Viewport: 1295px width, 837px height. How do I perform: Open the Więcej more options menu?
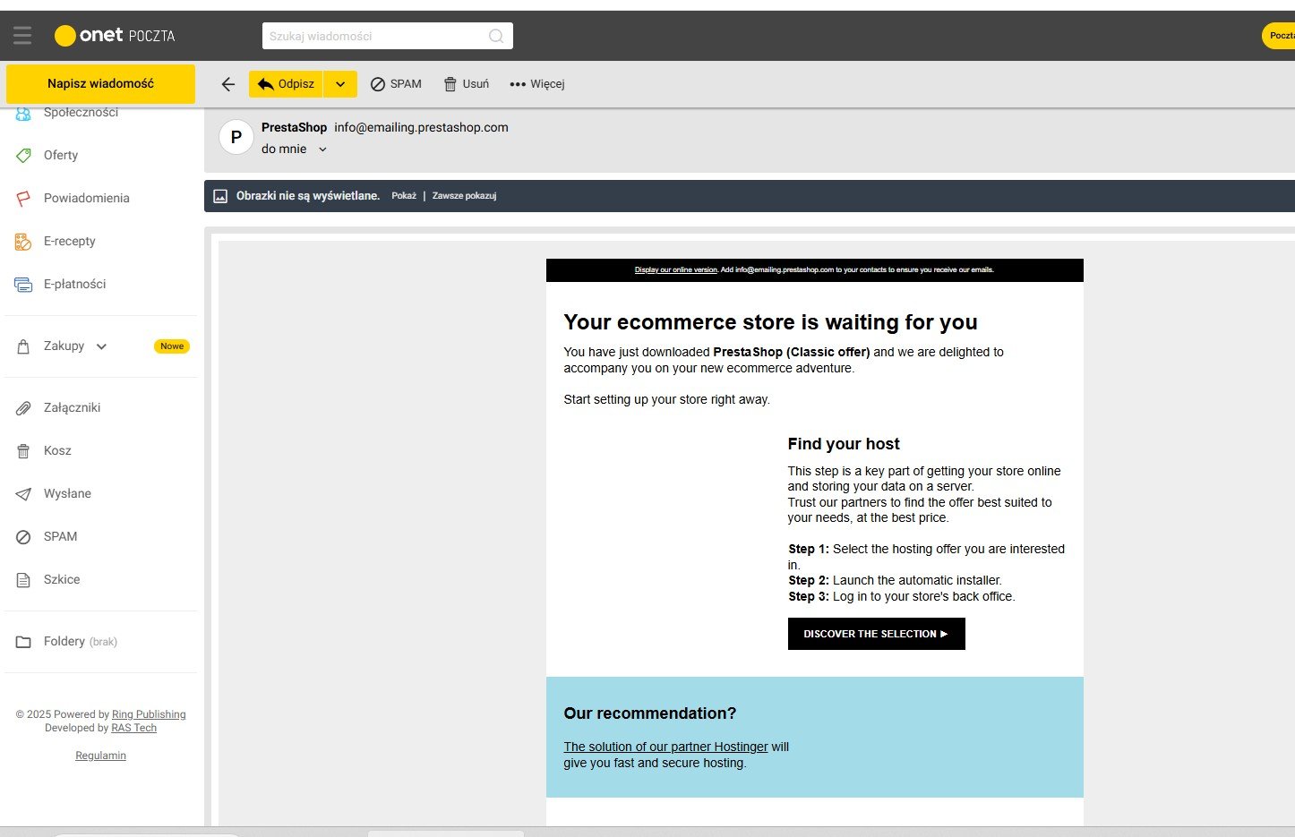[537, 84]
